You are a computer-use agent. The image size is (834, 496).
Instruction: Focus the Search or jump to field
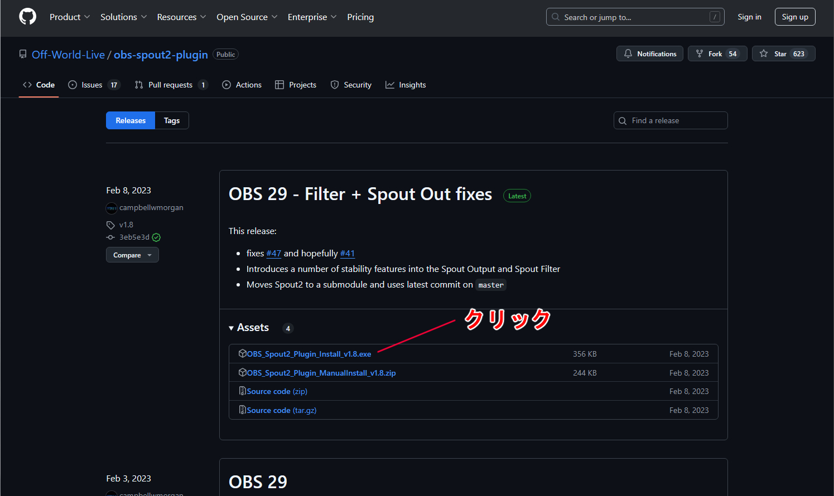[635, 17]
